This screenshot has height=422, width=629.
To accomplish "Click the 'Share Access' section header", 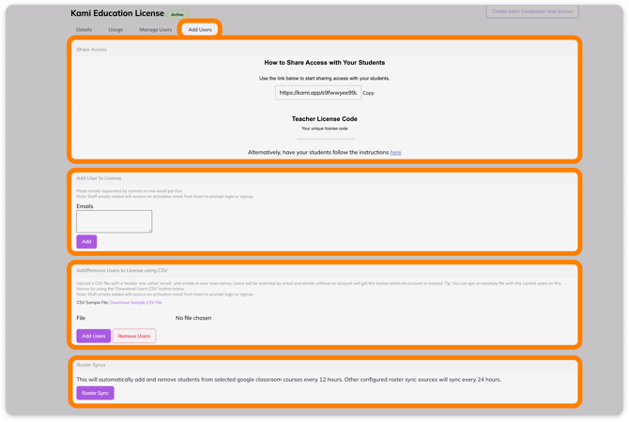I will 91,50.
